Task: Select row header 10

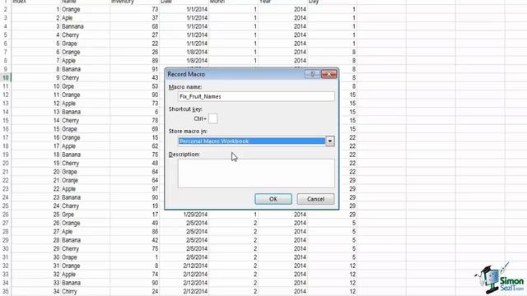Action: 6,77
